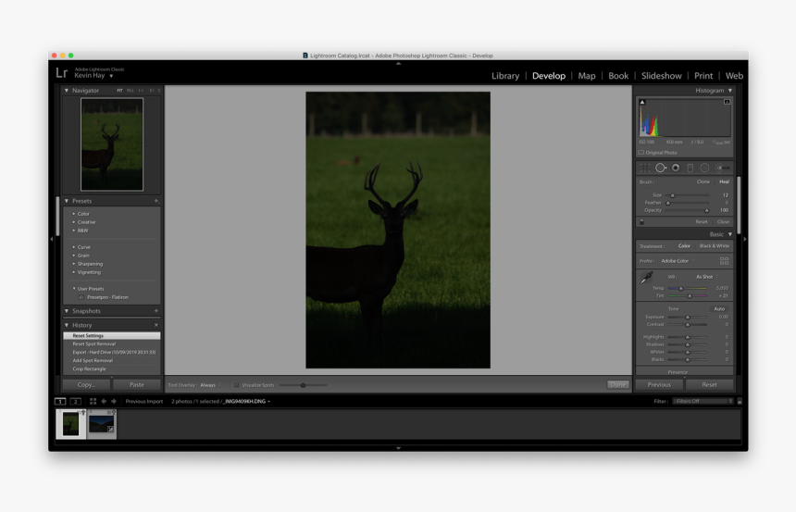Expand the Sharpening presets group

coord(74,264)
